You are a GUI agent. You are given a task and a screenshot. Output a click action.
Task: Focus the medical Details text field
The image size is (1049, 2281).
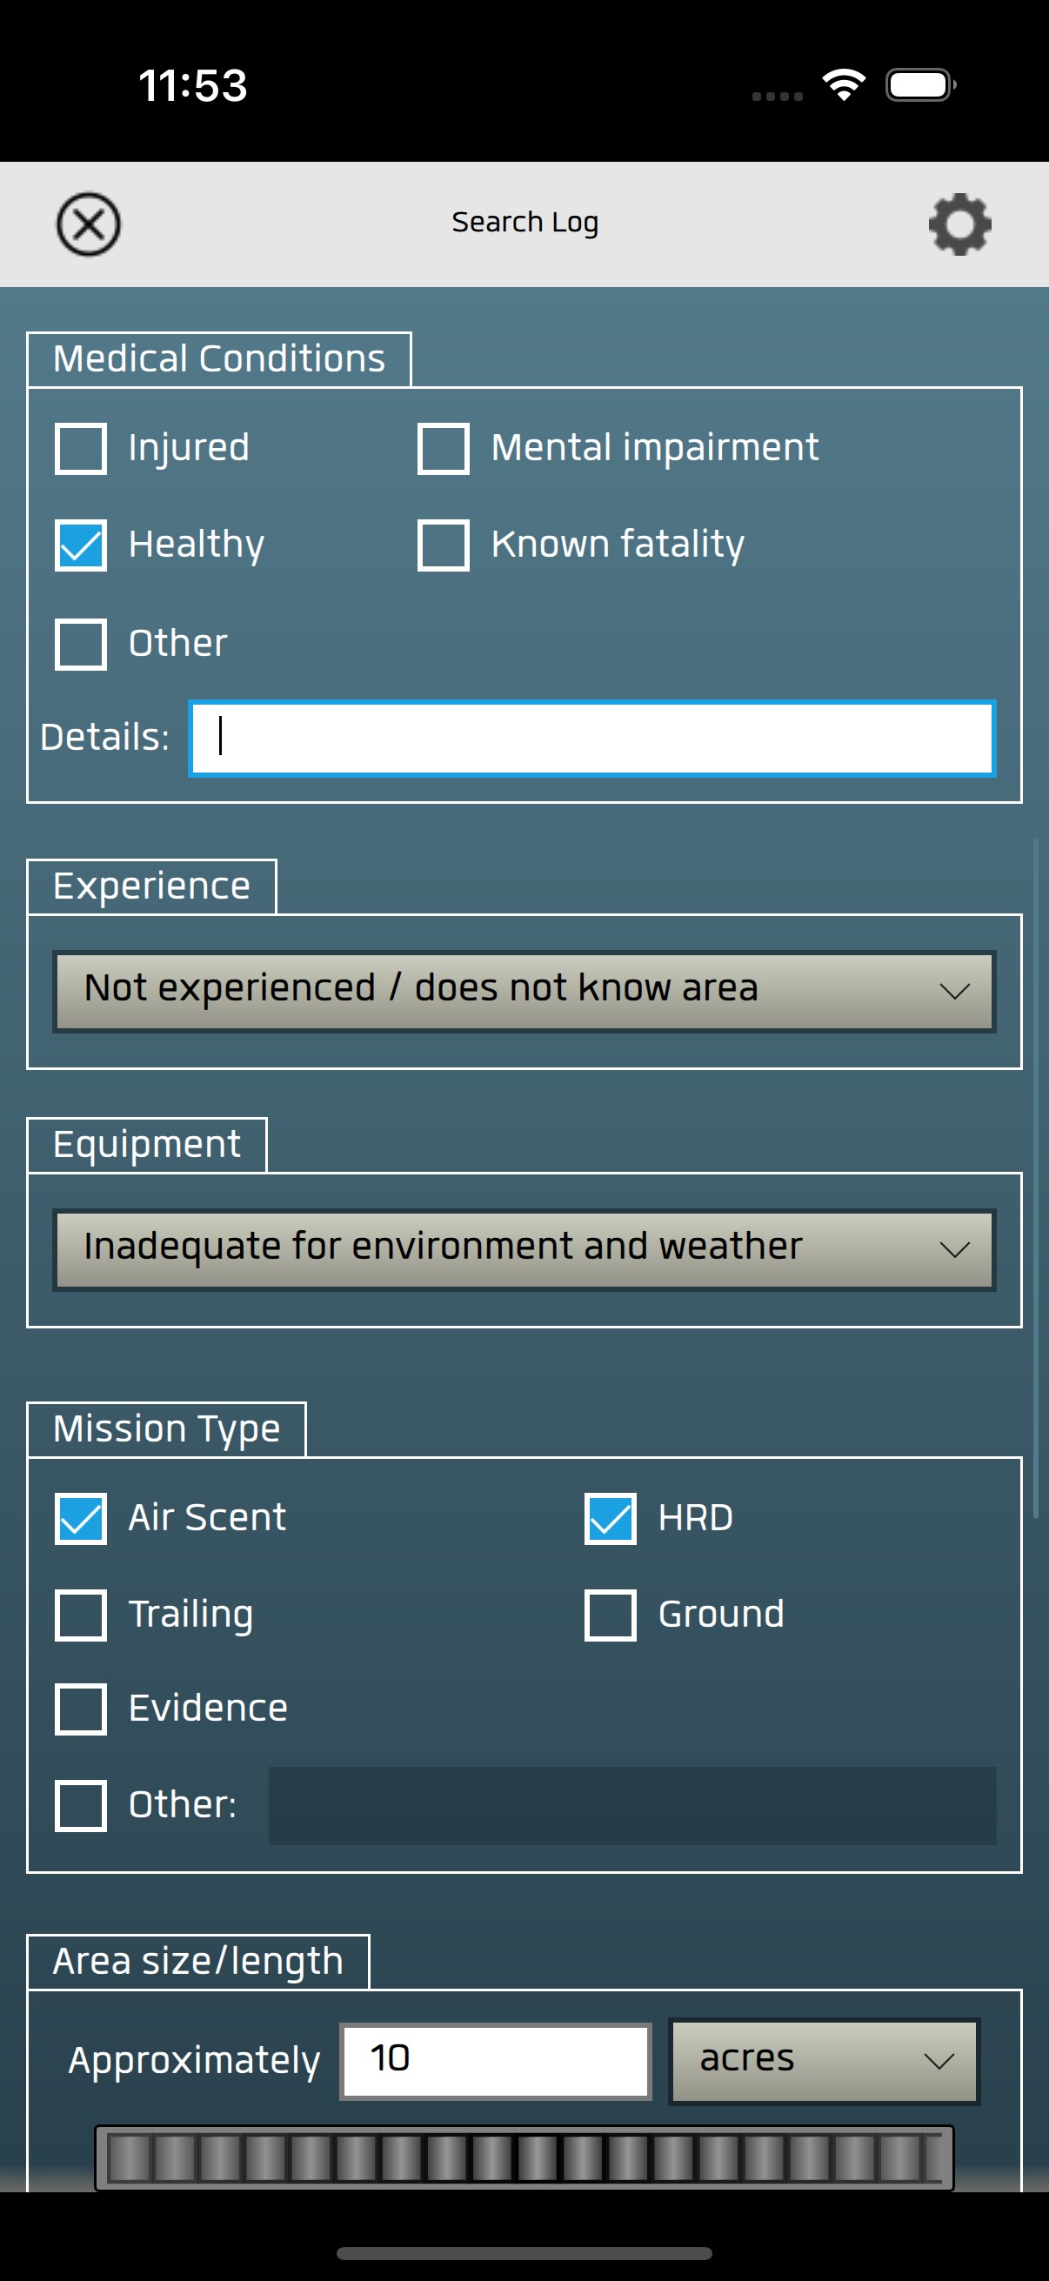pos(592,739)
